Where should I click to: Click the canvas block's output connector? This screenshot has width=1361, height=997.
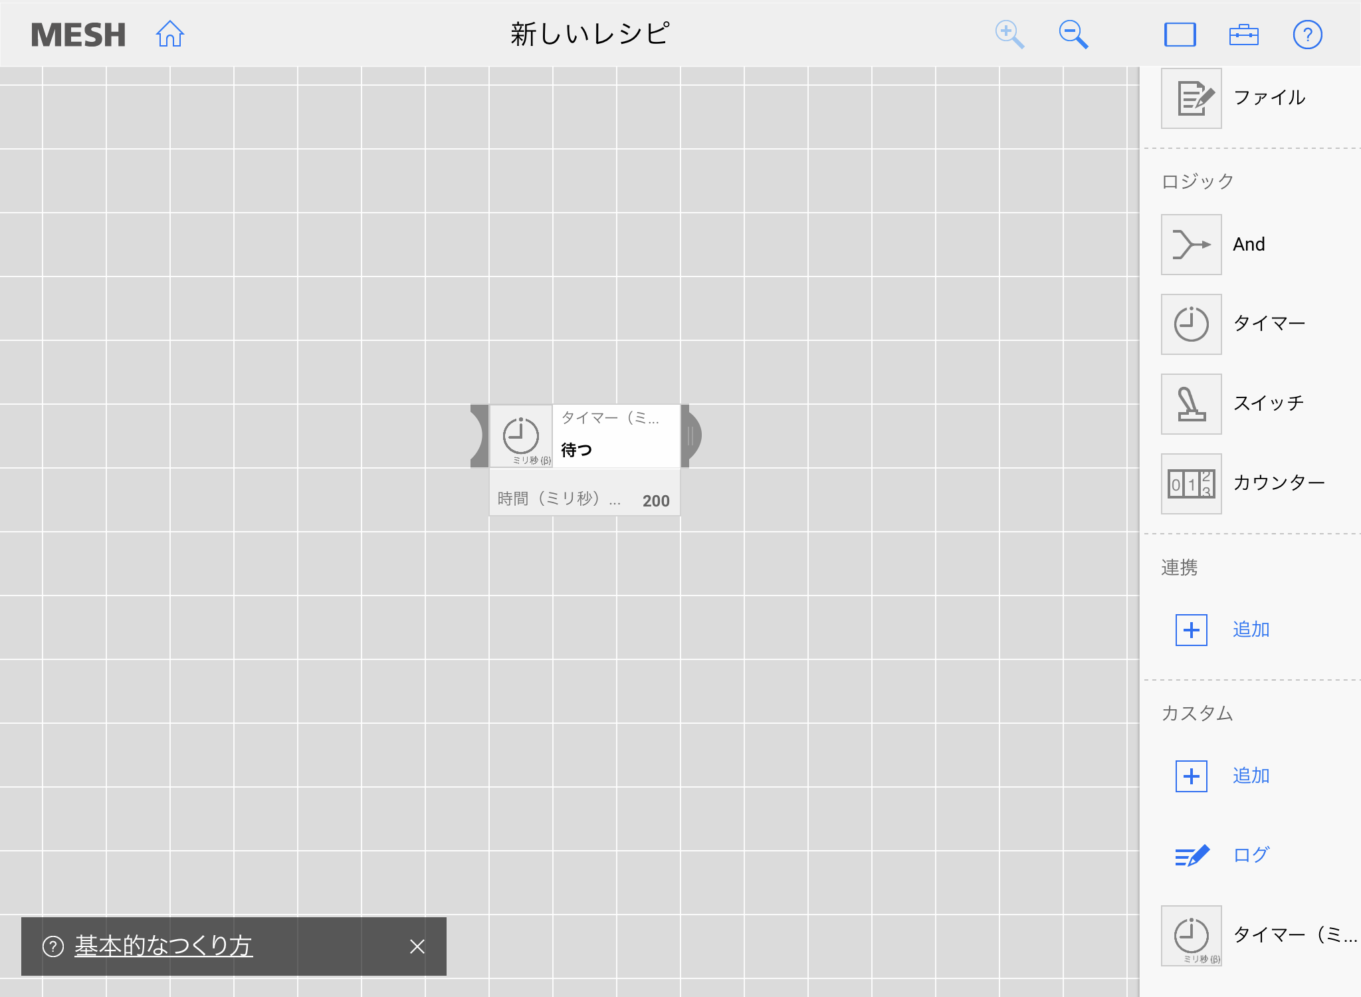click(691, 436)
